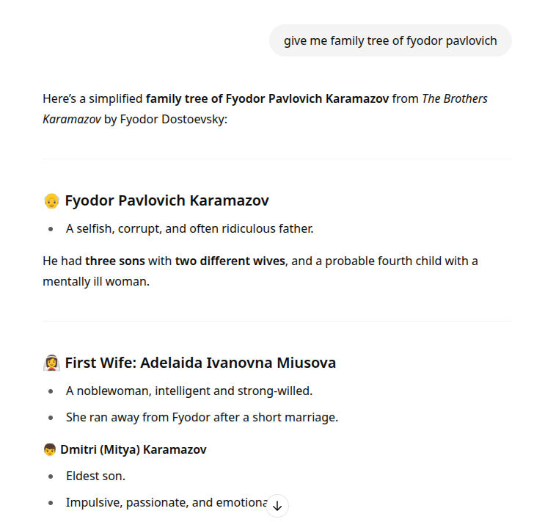Click the bullet 'A selfish, corrupt, and often ridiculous father'
556x522 pixels.
(x=189, y=228)
